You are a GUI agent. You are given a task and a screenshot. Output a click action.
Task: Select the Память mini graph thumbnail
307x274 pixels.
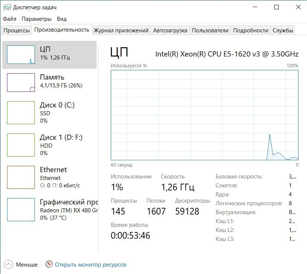point(21,83)
